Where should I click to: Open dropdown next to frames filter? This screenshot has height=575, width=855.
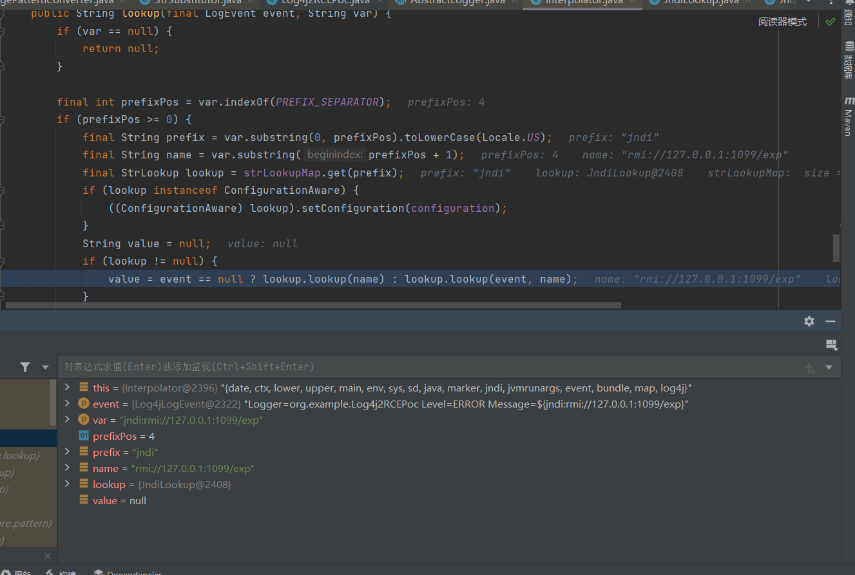point(45,367)
